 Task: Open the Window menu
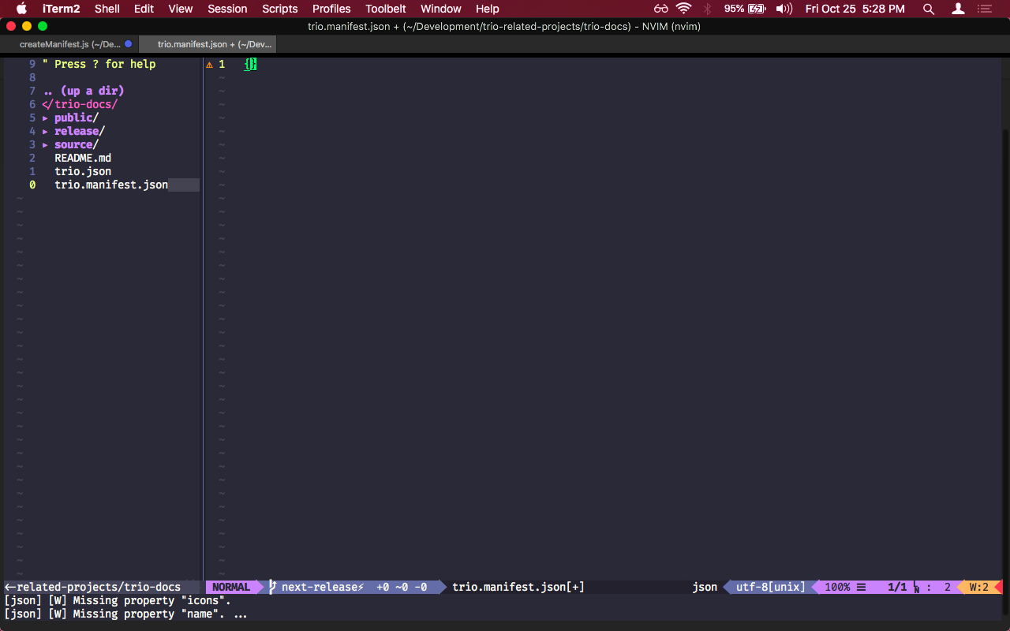tap(441, 9)
